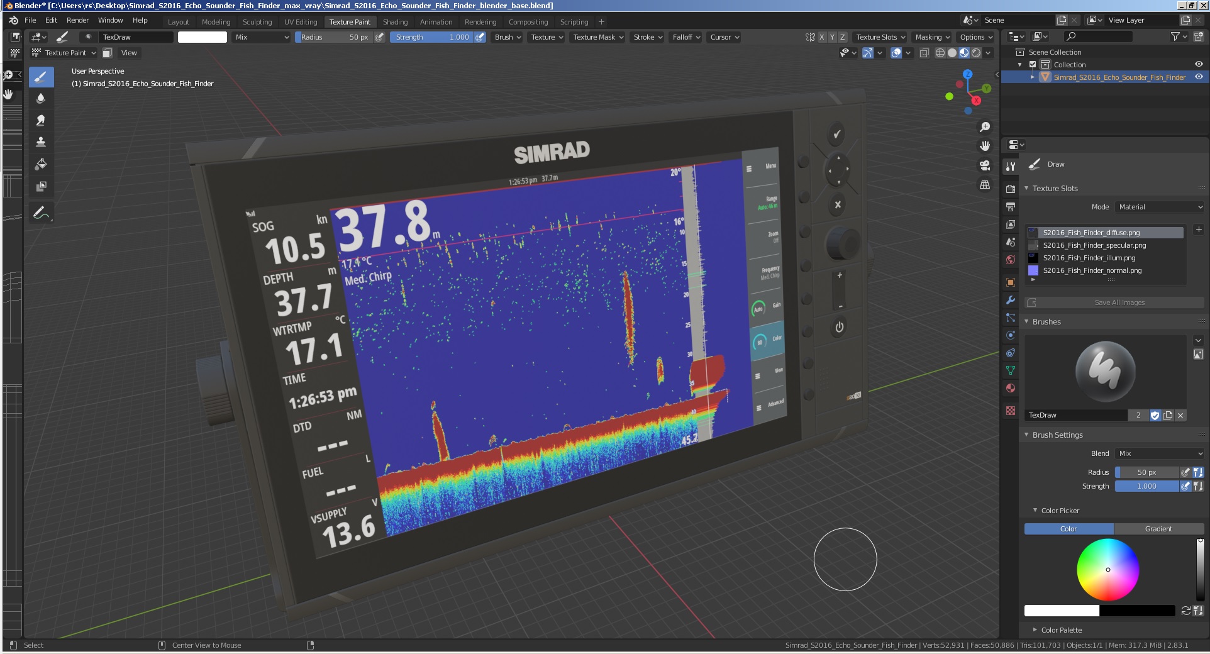Screen dimensions: 1210x654
Task: Select the Fill bucket tool
Action: [41, 164]
